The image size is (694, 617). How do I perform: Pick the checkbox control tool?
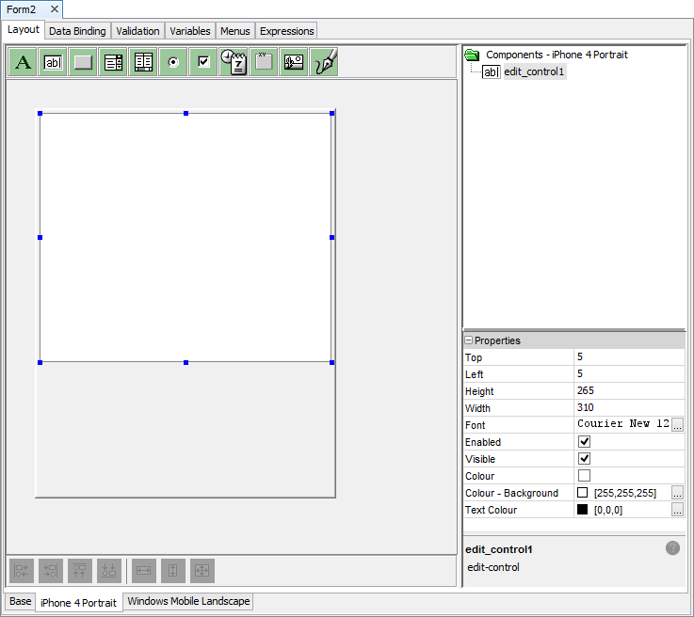pos(203,63)
